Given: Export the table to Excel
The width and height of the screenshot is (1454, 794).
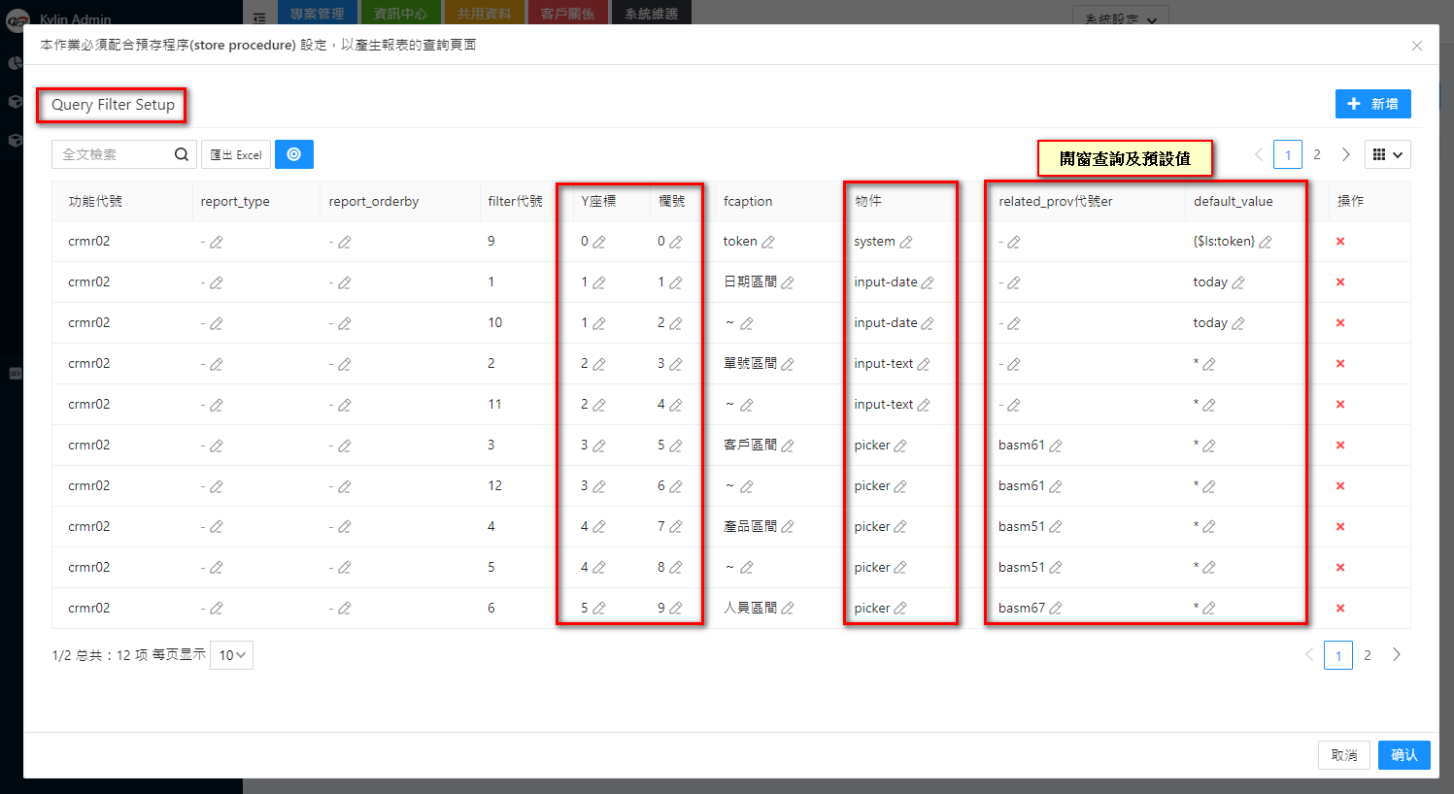Looking at the screenshot, I should (236, 154).
